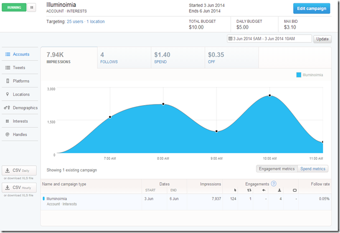Screen dimensions: 340x233
Task: Toggle the Engagement metrics view
Action: [x=276, y=169]
